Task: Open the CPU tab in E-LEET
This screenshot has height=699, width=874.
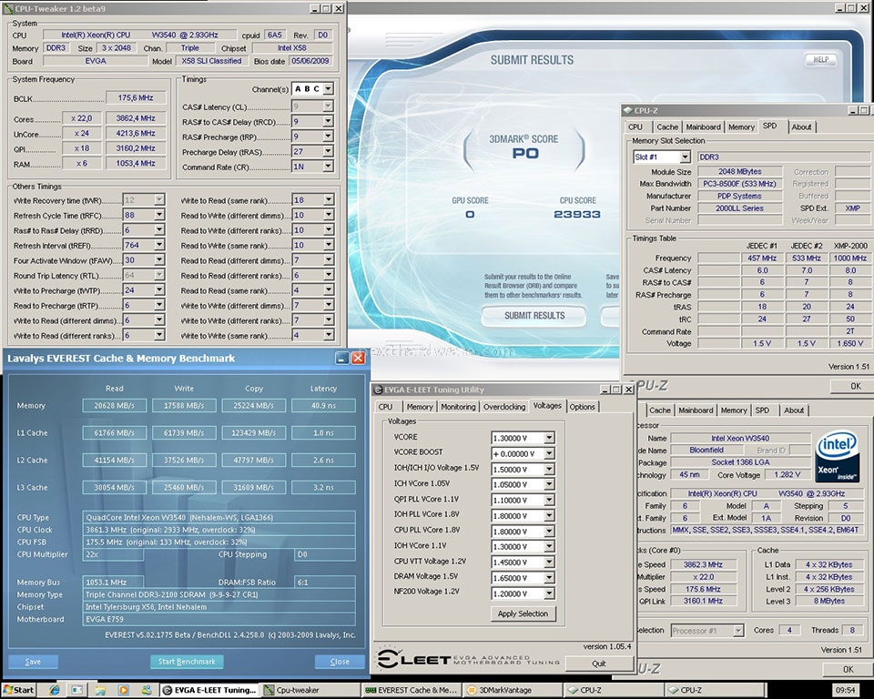Action: 386,407
